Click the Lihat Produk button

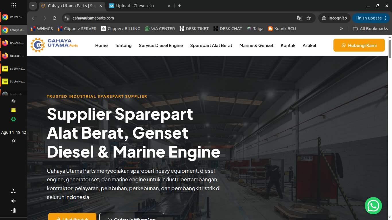pyautogui.click(x=72, y=217)
